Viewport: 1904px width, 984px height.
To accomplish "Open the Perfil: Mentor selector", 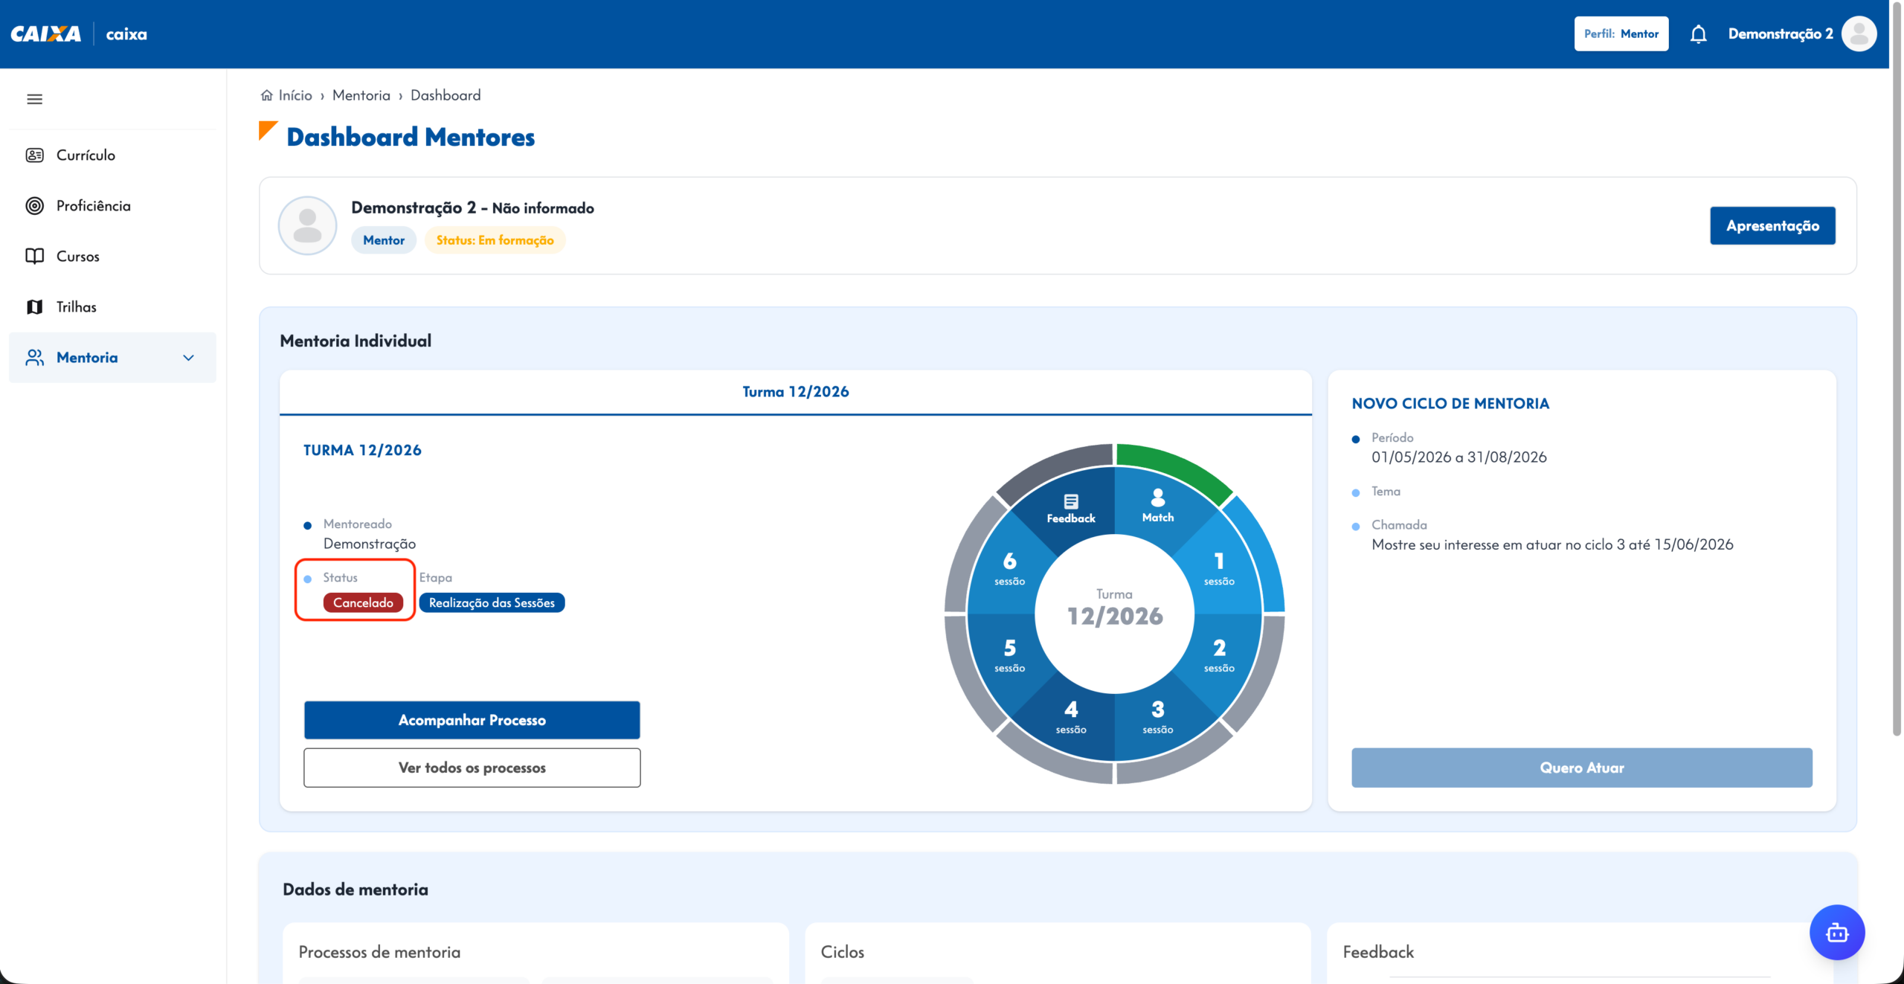I will [1621, 33].
